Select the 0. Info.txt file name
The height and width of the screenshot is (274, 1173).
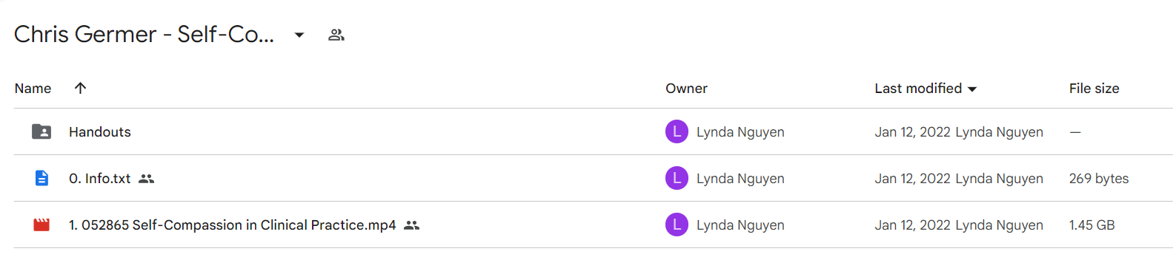click(x=100, y=178)
